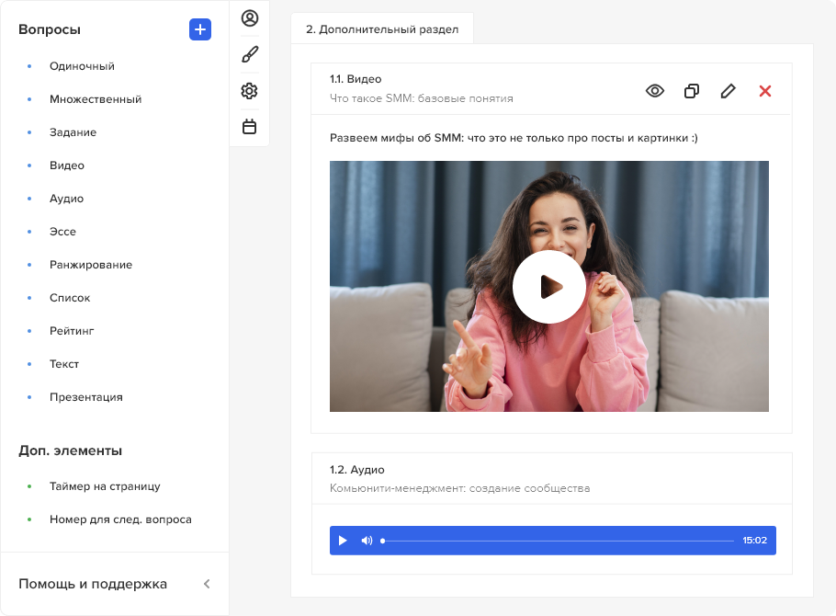Delete the 1.1 Видео item with red cross

(765, 91)
